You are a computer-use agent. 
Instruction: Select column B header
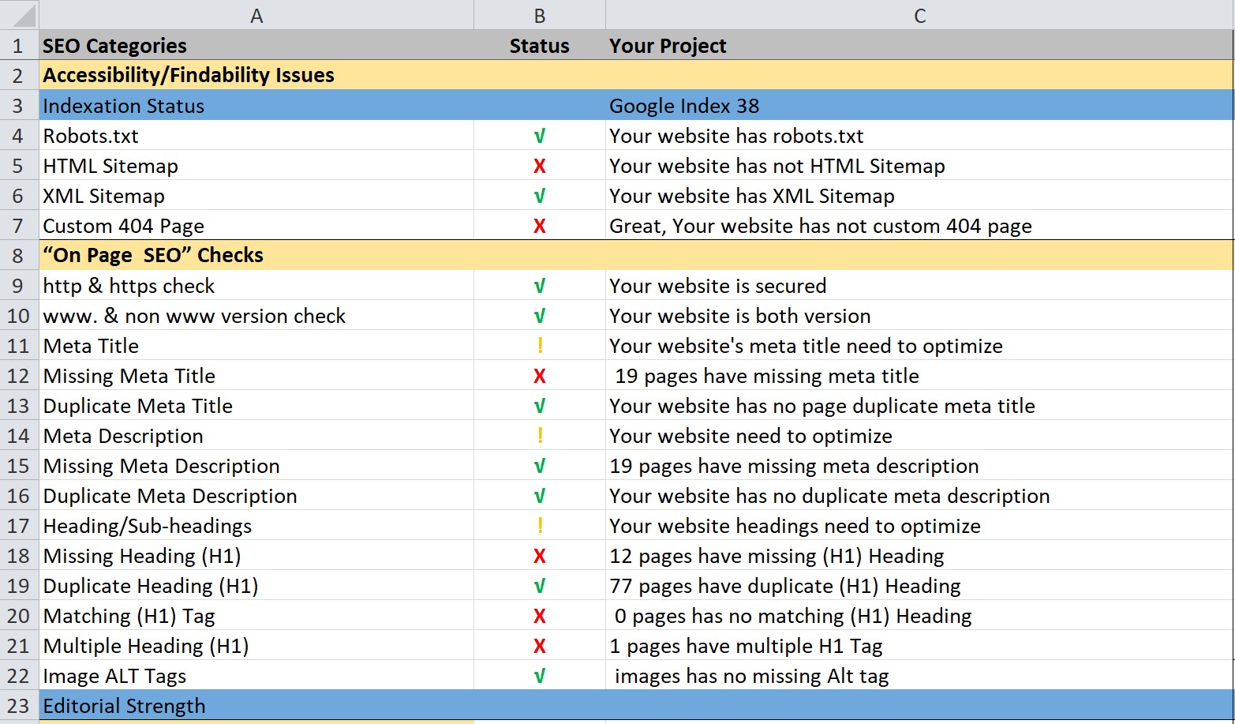point(540,16)
